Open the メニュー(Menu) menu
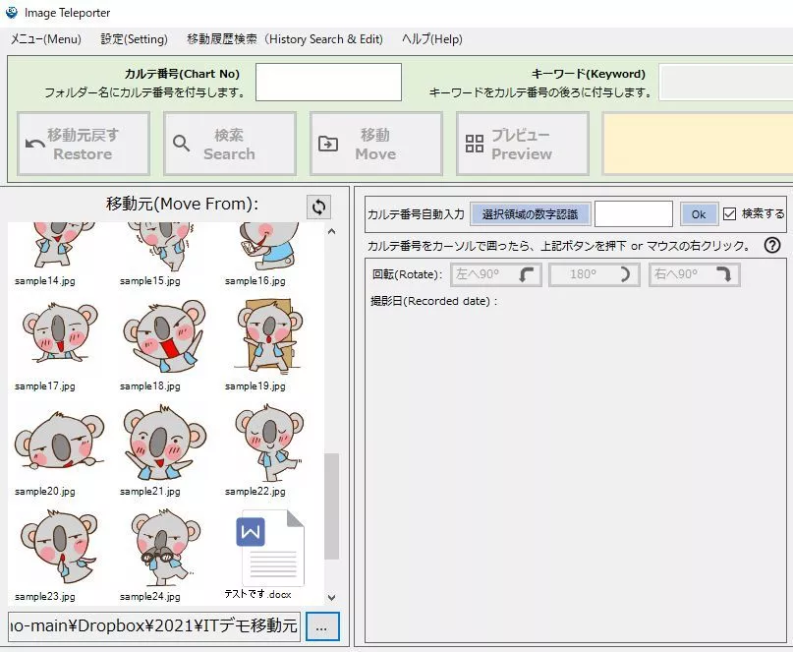Image resolution: width=793 pixels, height=652 pixels. point(45,39)
